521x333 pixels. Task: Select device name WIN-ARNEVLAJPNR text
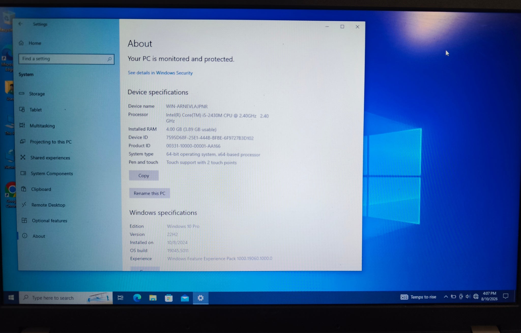pyautogui.click(x=187, y=106)
